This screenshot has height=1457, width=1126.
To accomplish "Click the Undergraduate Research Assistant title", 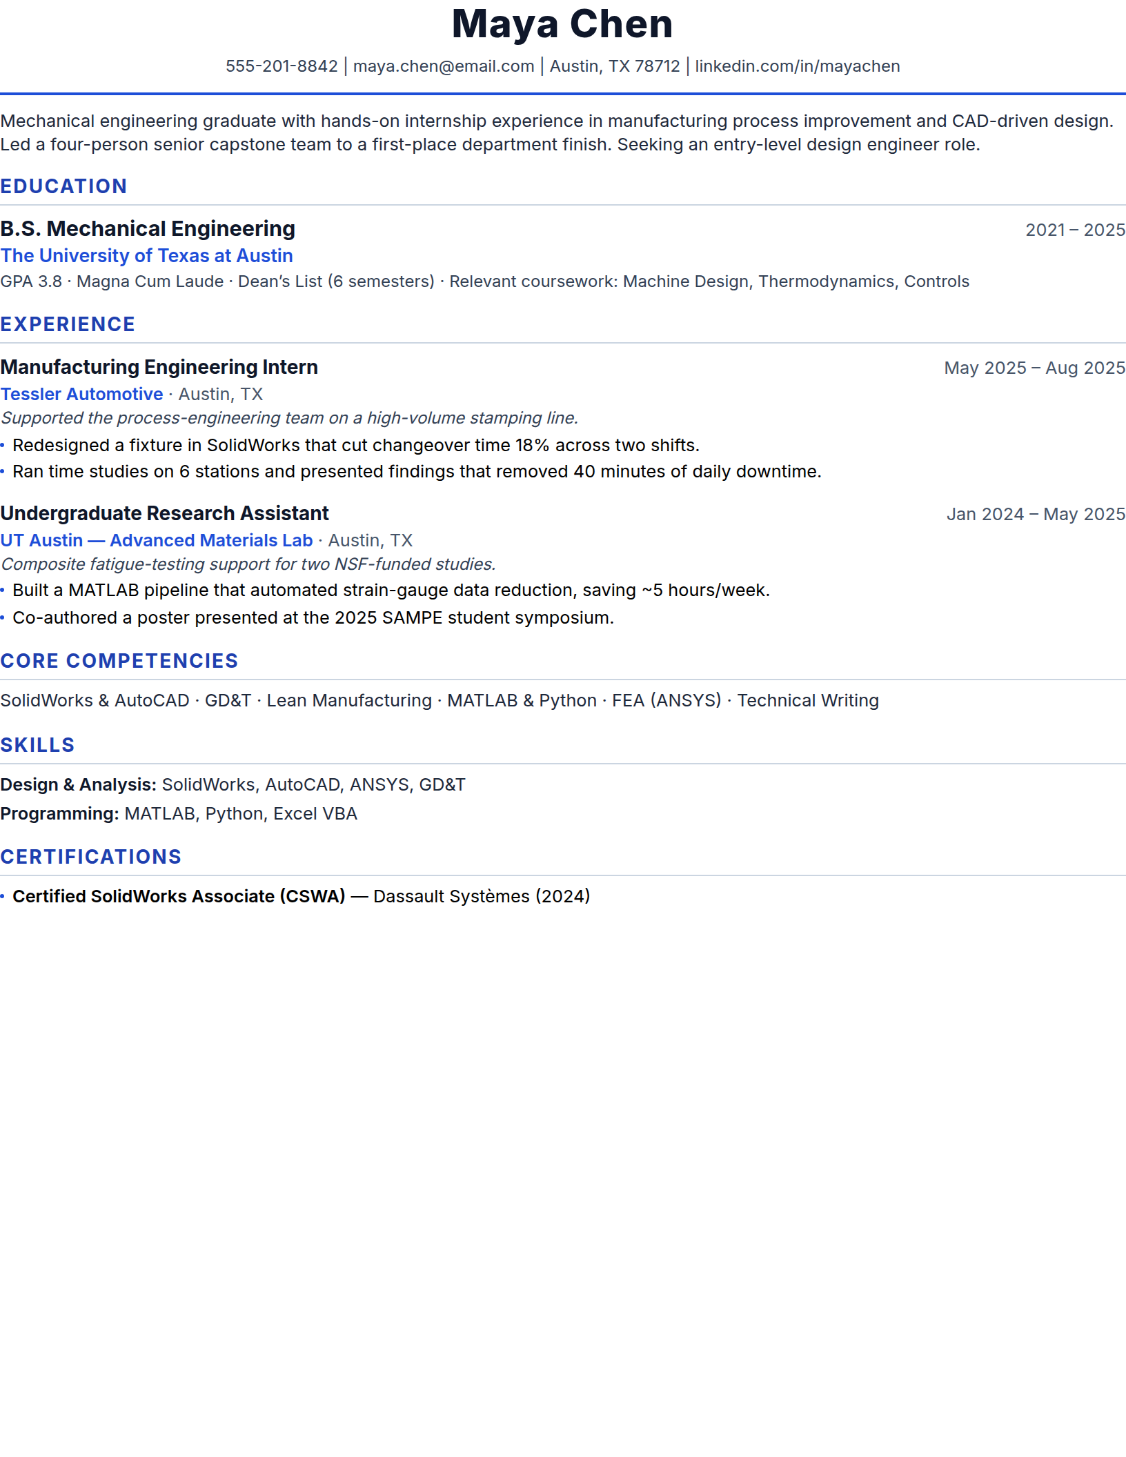I will point(164,513).
